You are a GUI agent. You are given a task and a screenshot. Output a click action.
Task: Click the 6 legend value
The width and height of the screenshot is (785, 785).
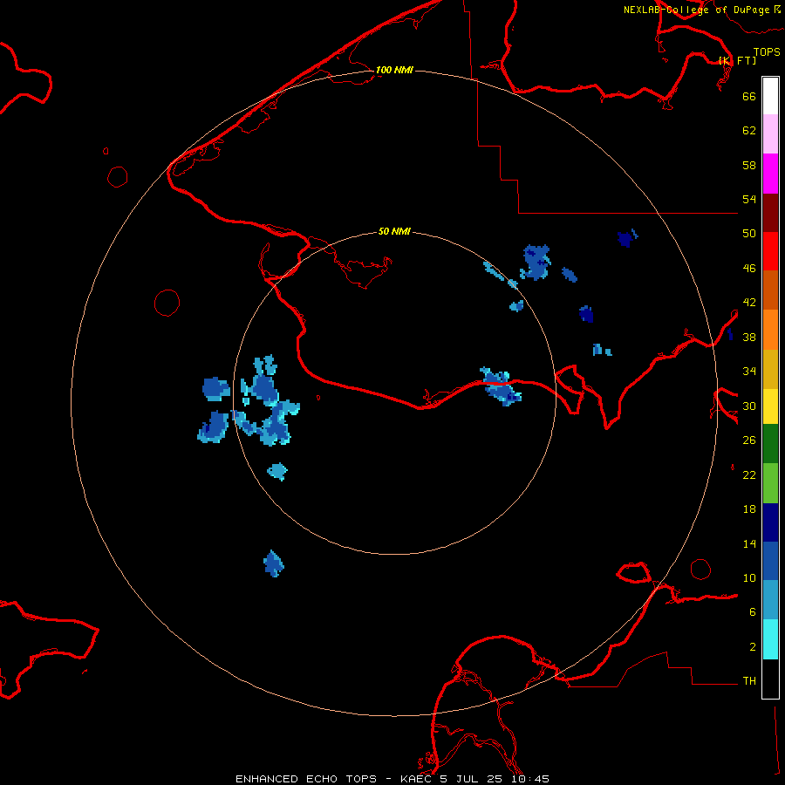[x=753, y=612]
